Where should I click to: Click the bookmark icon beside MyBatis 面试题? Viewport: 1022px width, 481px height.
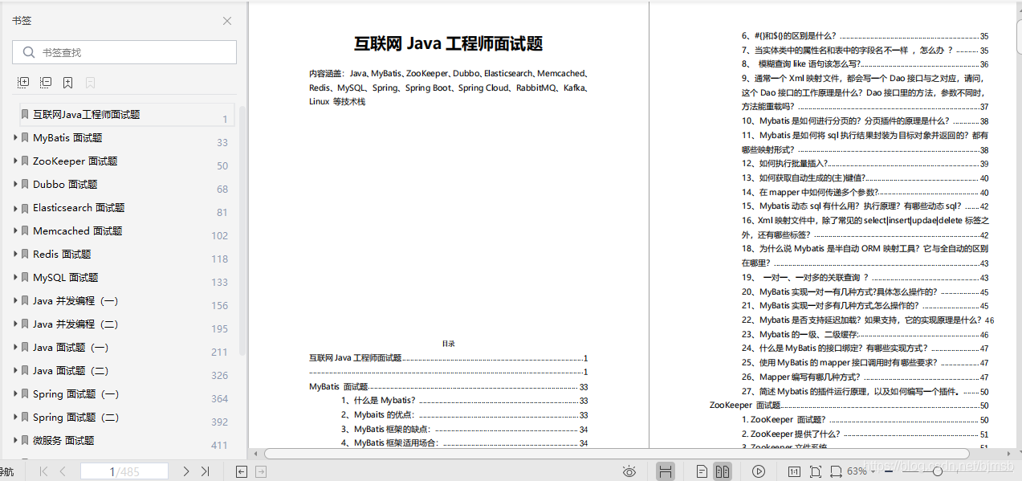point(26,137)
